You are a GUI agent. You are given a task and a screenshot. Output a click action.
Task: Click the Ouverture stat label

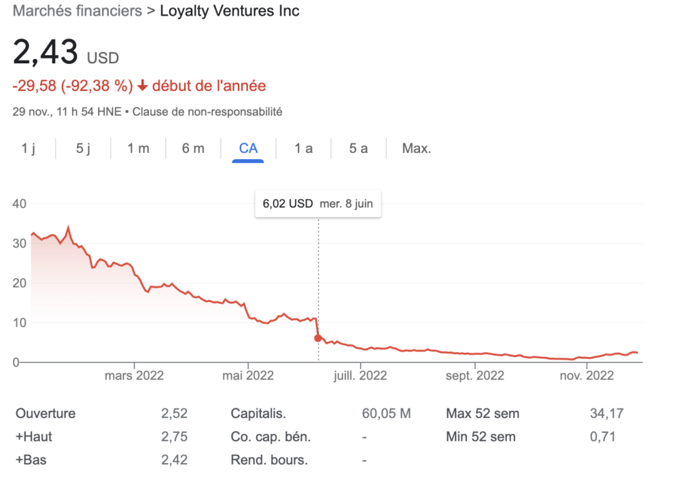(46, 413)
